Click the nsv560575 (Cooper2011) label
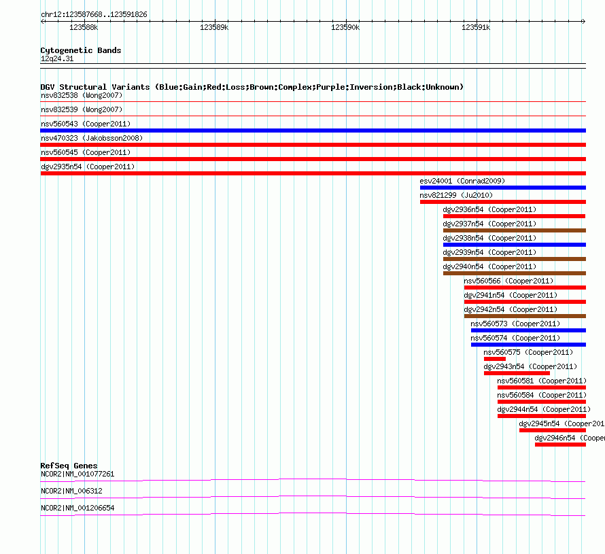The width and height of the screenshot is (605, 554). click(x=528, y=352)
